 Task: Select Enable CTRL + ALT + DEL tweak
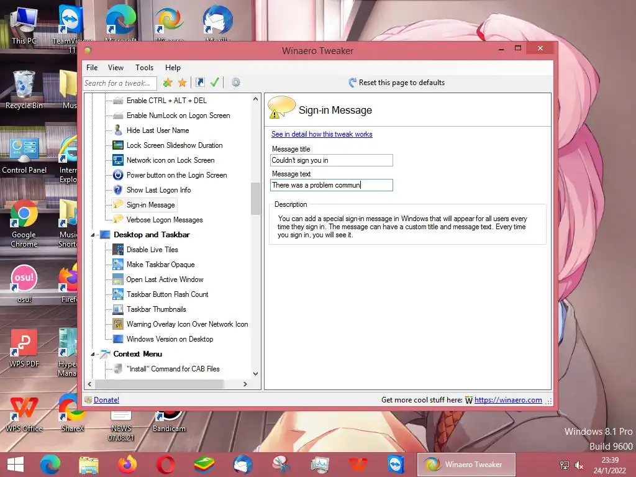(166, 101)
